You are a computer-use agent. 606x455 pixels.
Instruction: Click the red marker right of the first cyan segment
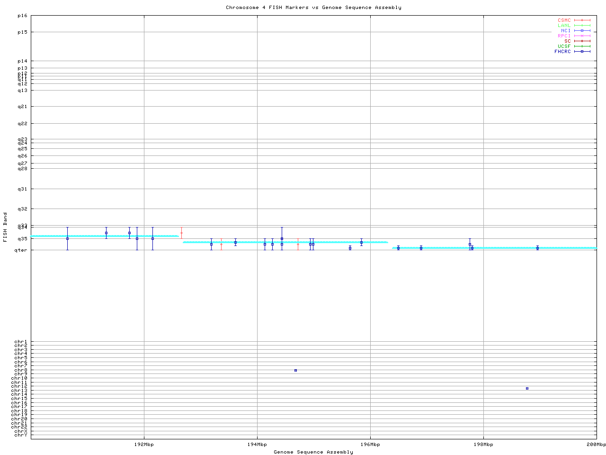[181, 233]
